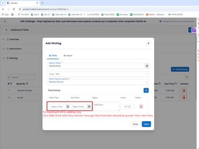Switch to the By Time tab
The image size is (199, 149).
point(53,56)
